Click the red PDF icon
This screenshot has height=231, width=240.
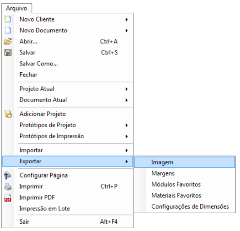[x=8, y=198]
